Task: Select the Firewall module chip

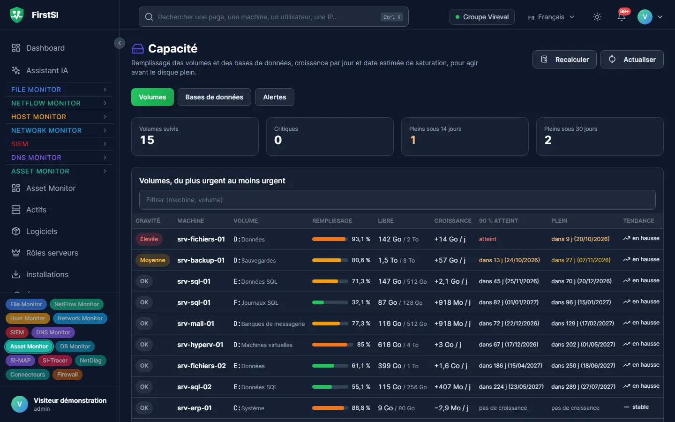Action: pyautogui.click(x=67, y=375)
